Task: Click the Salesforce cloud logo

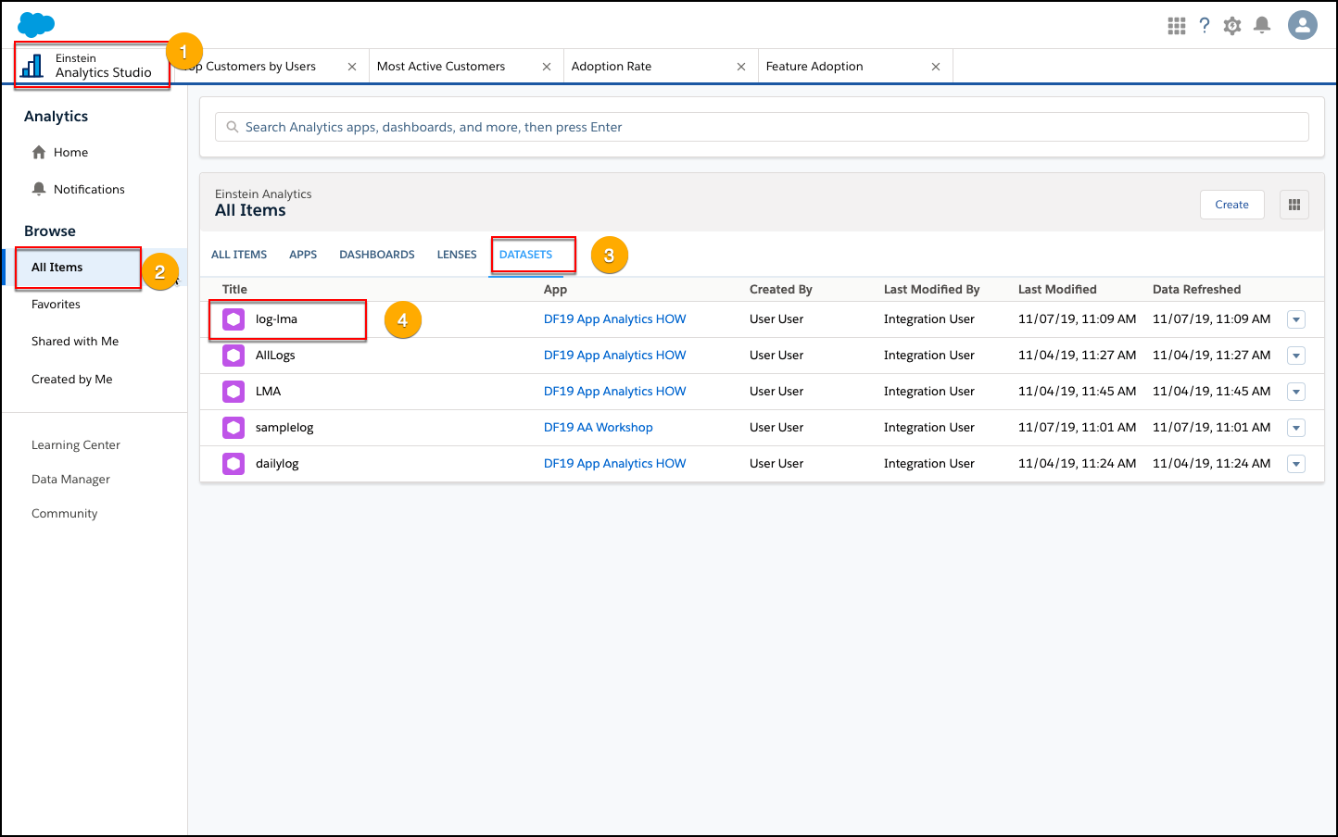Action: tap(36, 24)
